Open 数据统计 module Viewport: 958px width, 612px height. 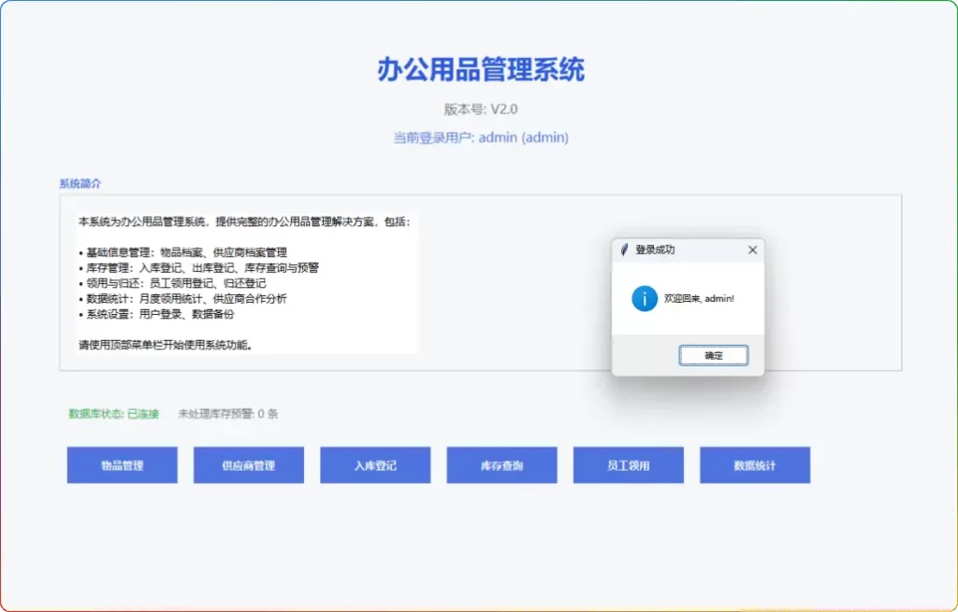point(755,465)
